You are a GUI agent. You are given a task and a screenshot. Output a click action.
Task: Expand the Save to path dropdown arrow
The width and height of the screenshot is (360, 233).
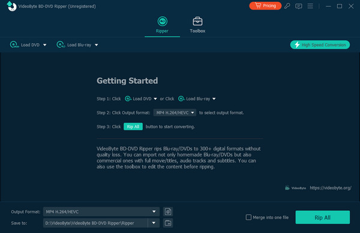154,223
